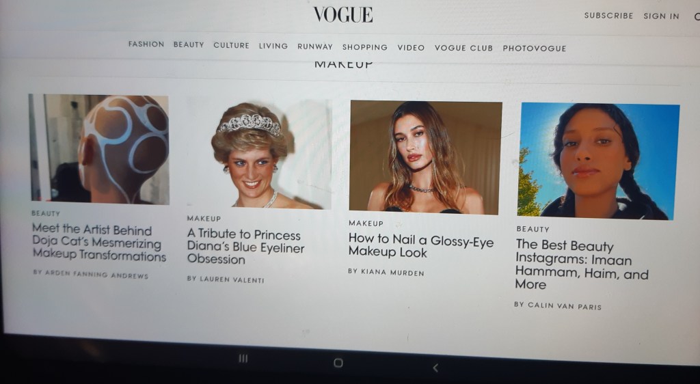Open the Android recent apps button
The image size is (700, 384).
tap(243, 359)
